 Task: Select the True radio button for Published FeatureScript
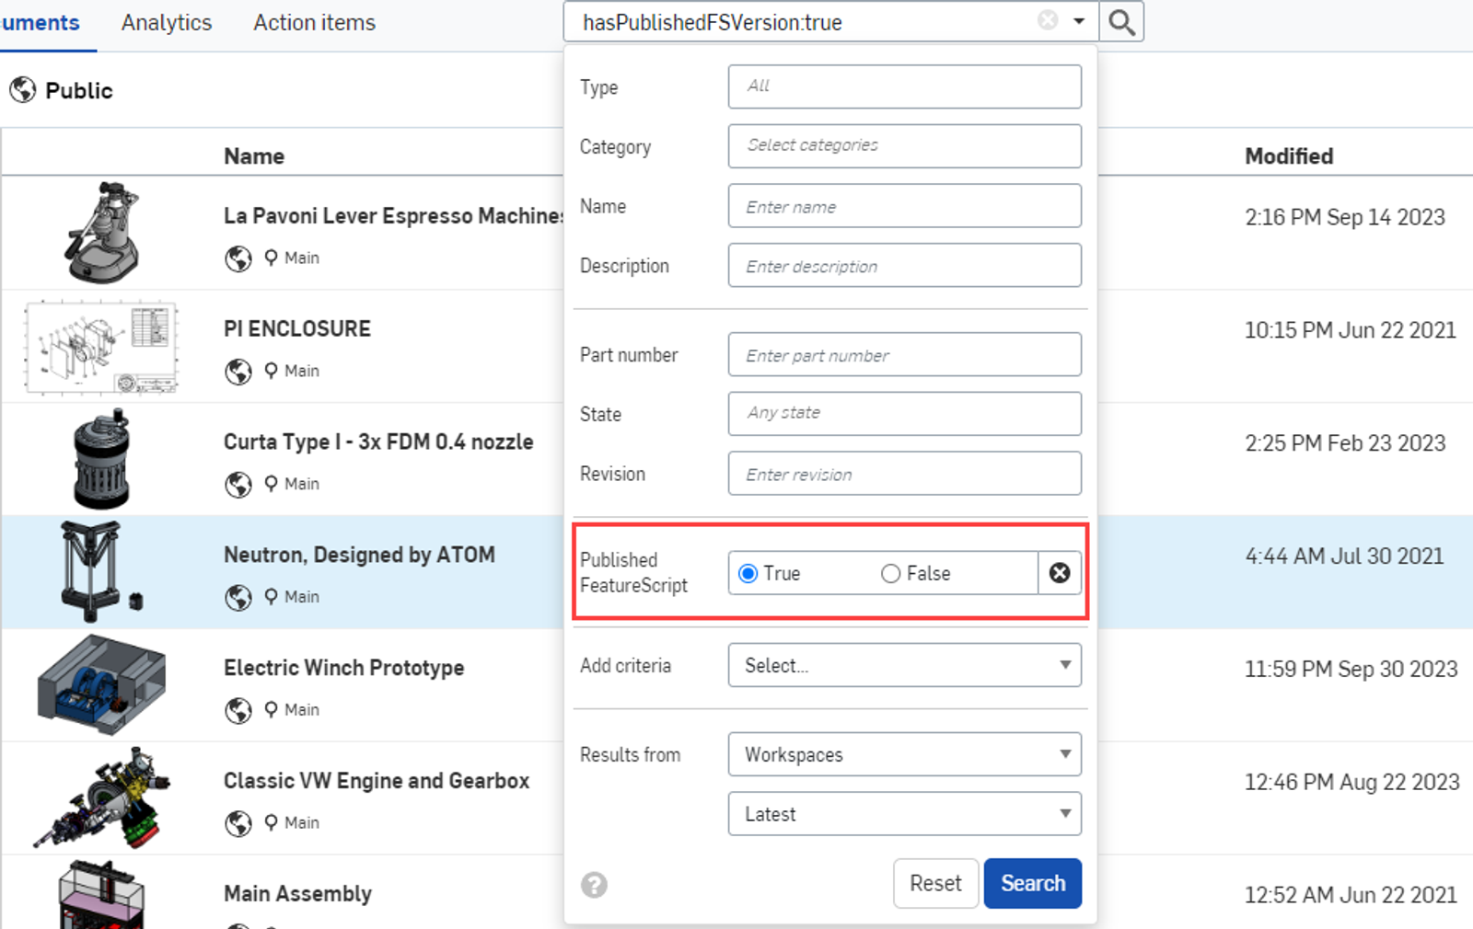click(x=748, y=573)
